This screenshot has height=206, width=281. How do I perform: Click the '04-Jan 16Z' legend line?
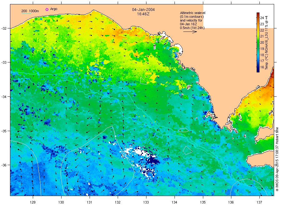coord(188,24)
